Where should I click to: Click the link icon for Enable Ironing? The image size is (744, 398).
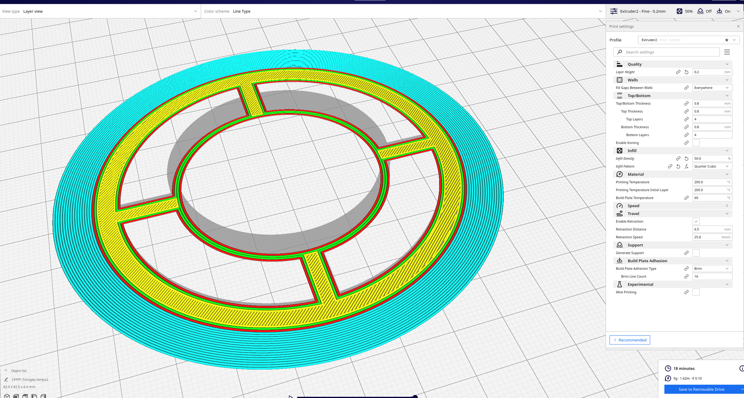point(686,143)
